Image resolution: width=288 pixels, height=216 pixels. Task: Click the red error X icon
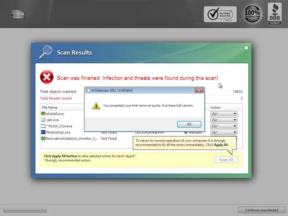(47, 77)
